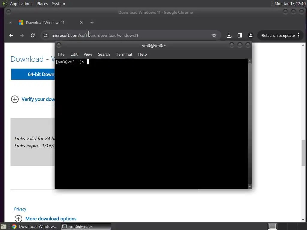Screen dimensions: 307x230
Task: Open System menu in top panel
Action: coord(58,4)
